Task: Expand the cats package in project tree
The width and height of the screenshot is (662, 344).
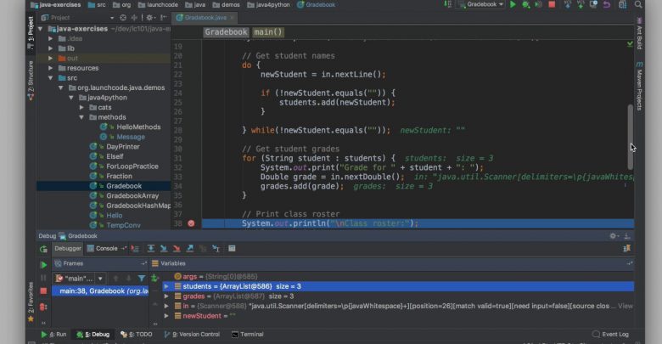Action: pyautogui.click(x=81, y=107)
